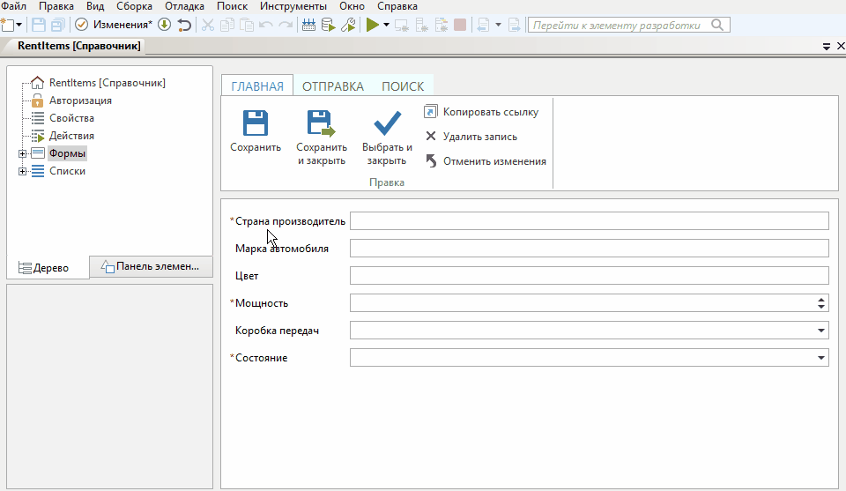Click the wrench tool icon in toolbar
The image size is (846, 491).
[x=348, y=25]
